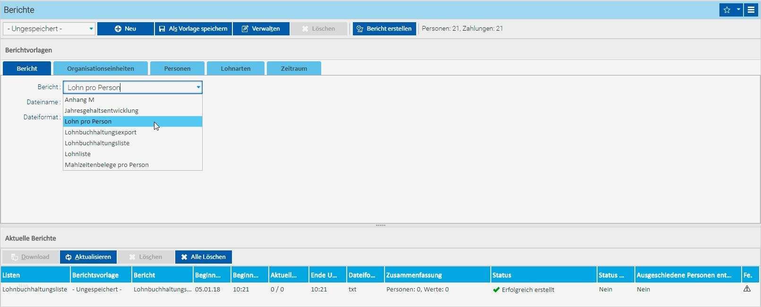Click the warning triangle icon in row
Image resolution: width=761 pixels, height=307 pixels.
747,289
